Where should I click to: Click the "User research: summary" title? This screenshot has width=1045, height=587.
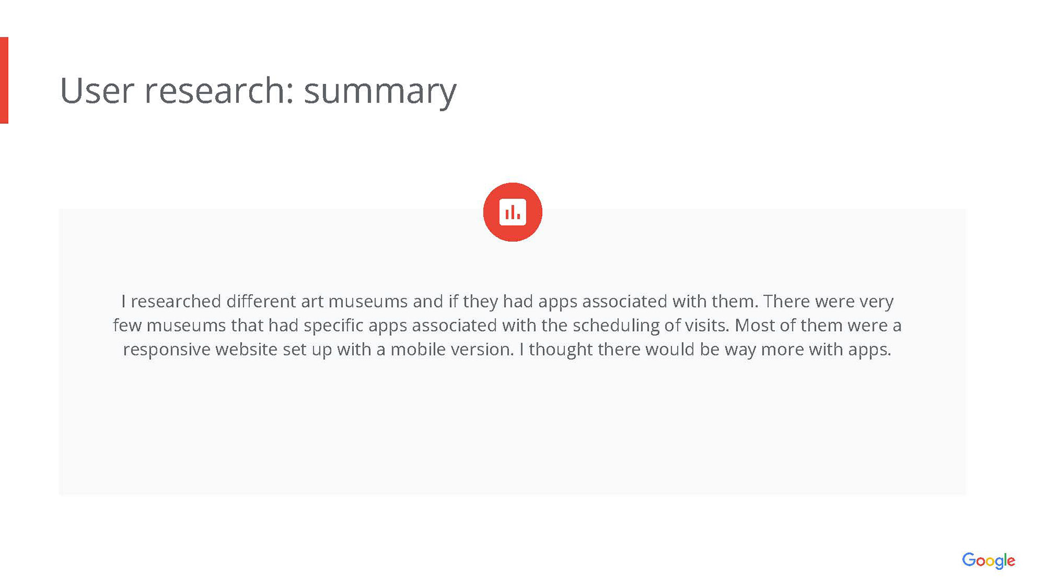257,90
